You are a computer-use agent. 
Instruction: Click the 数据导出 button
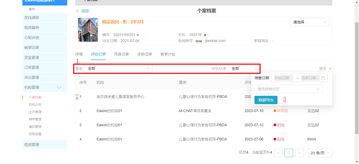tap(266, 100)
